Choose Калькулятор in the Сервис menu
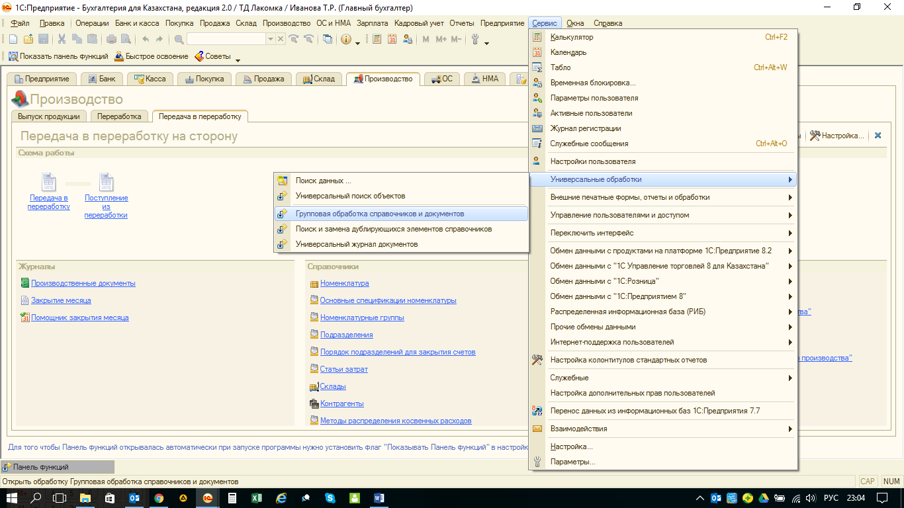The image size is (904, 508). [662, 37]
